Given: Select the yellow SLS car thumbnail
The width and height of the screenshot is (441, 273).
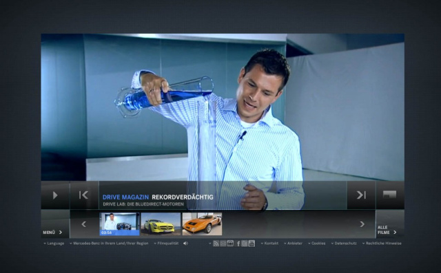Looking at the screenshot, I should tap(161, 224).
